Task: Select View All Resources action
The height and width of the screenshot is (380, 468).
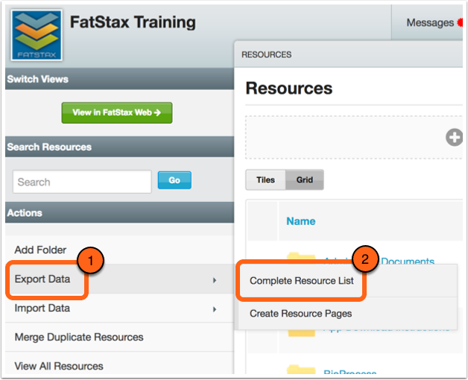Action: pyautogui.click(x=119, y=364)
